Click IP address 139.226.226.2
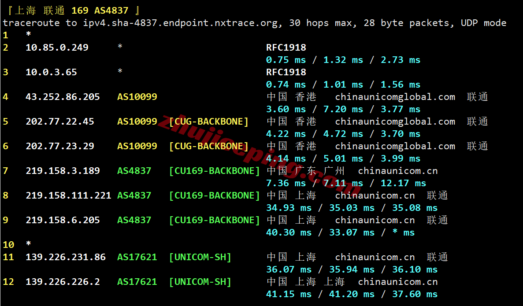523x306 pixels. (63, 282)
